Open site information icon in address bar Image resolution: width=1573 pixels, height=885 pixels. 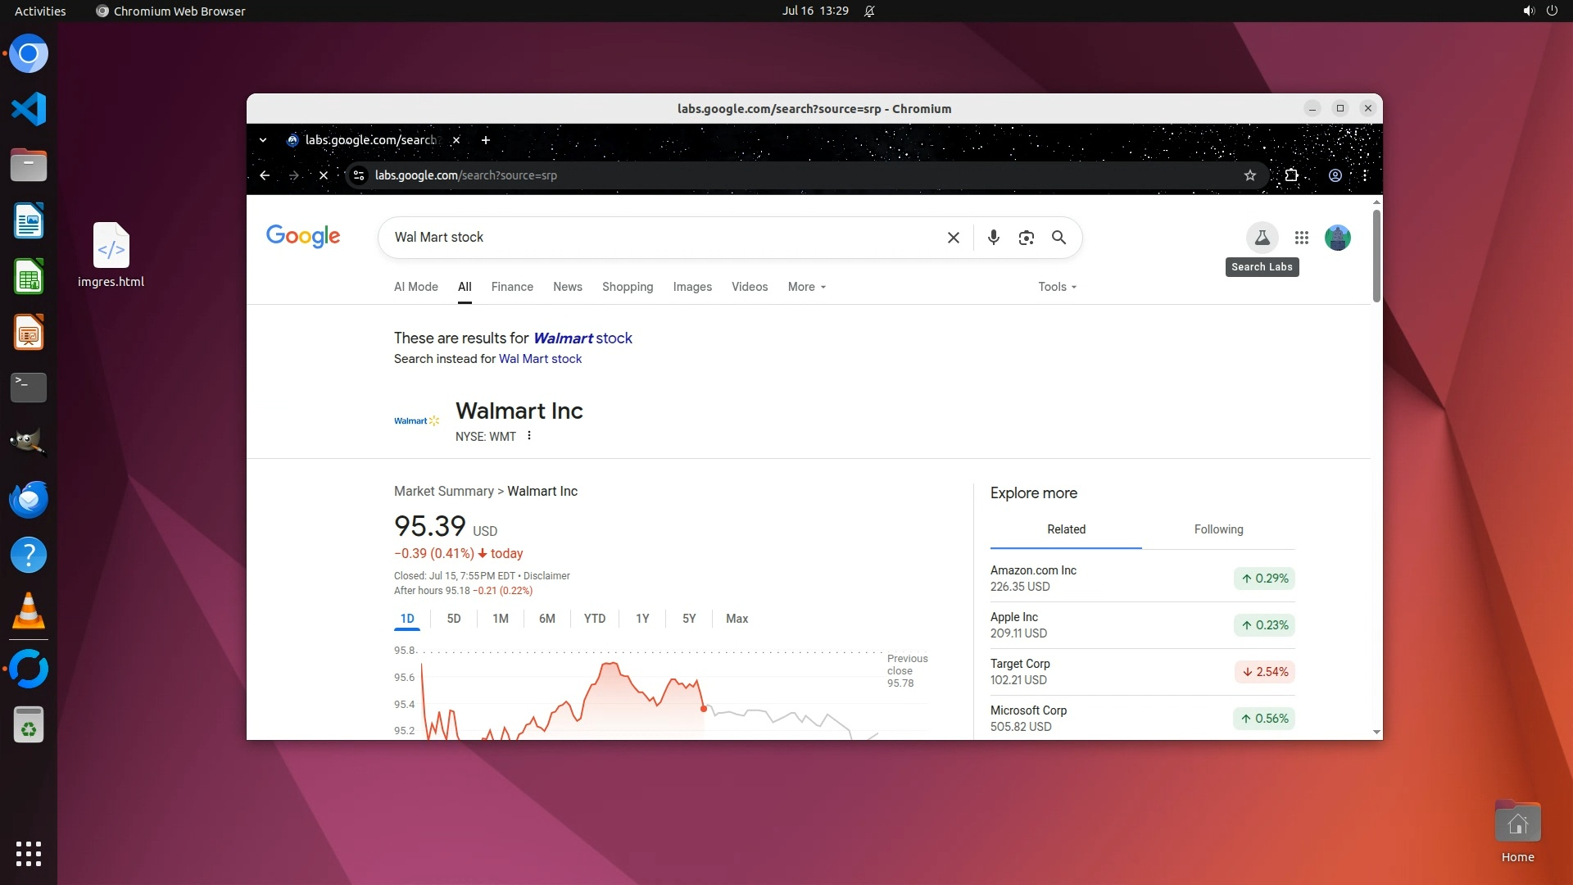click(x=358, y=175)
